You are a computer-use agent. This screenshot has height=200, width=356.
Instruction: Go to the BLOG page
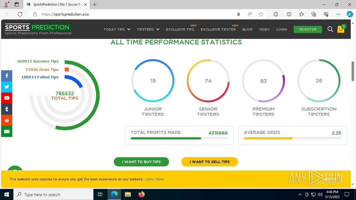(247, 29)
